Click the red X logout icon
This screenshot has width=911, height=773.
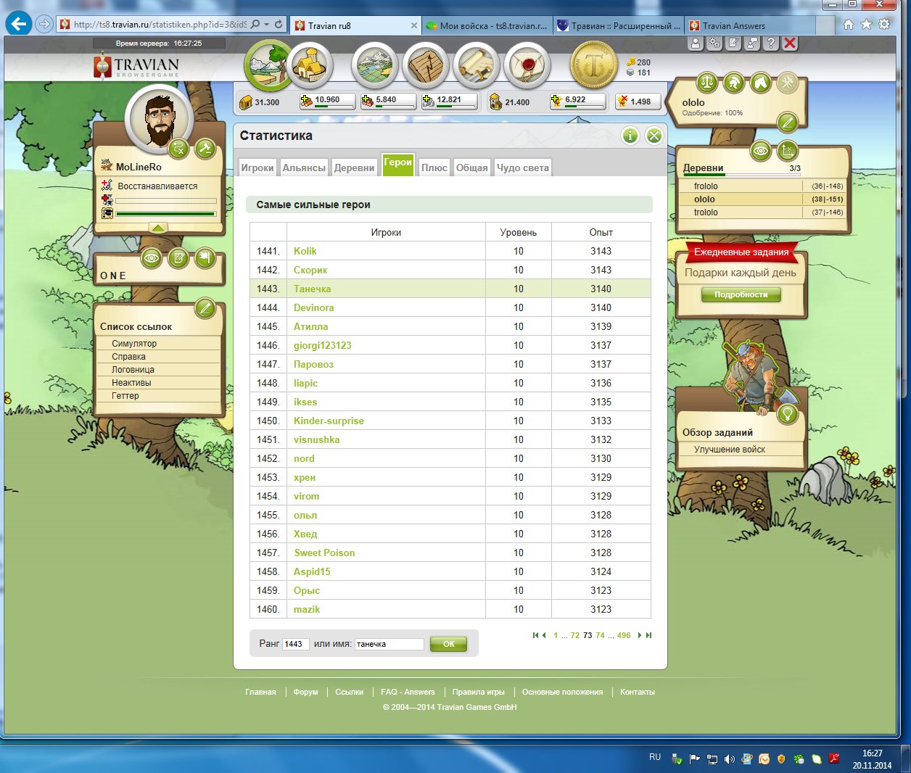pos(790,44)
